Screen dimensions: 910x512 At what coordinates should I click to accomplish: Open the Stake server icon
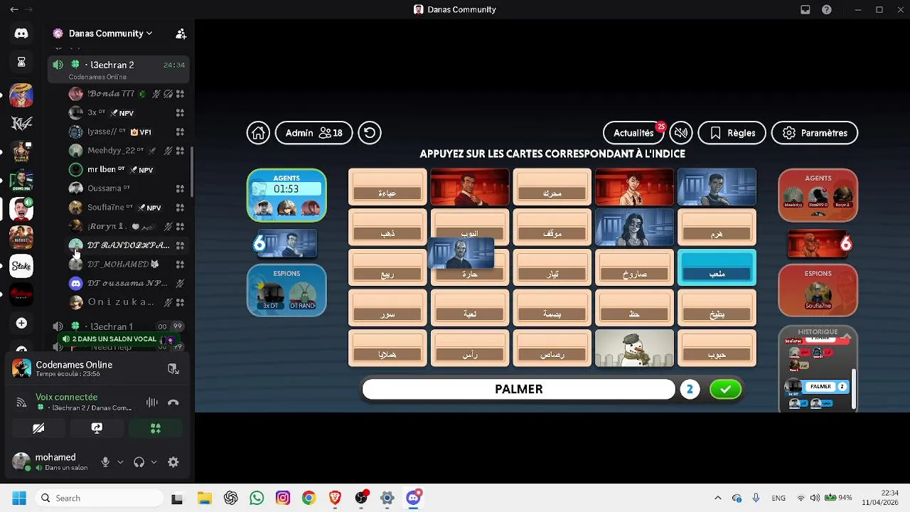click(x=21, y=266)
